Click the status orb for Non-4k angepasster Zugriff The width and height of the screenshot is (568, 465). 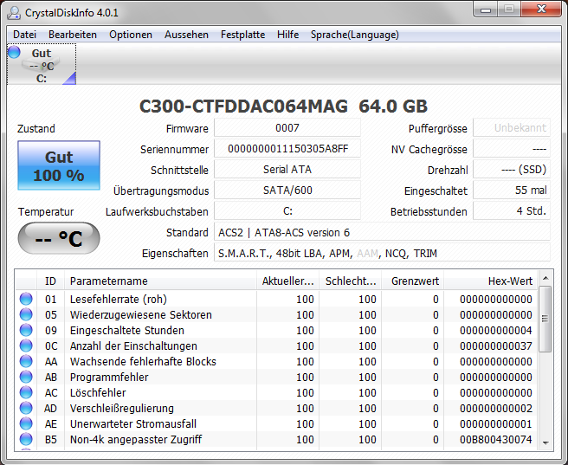click(26, 439)
